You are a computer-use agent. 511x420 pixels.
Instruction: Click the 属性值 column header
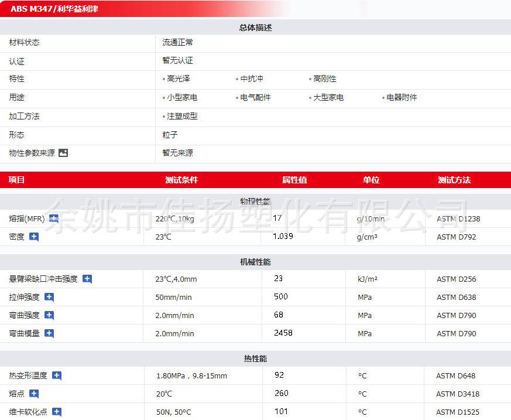[294, 180]
